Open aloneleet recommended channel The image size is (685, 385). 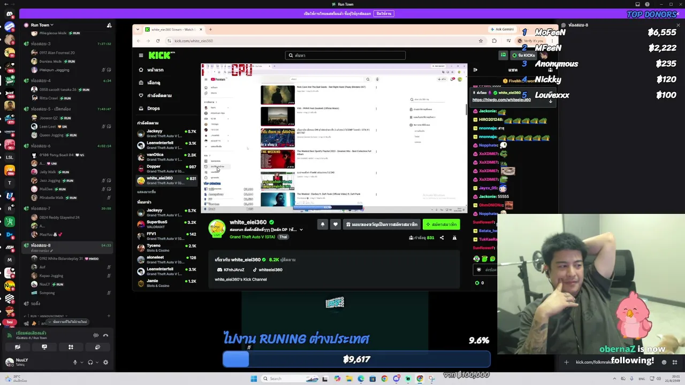click(x=166, y=260)
